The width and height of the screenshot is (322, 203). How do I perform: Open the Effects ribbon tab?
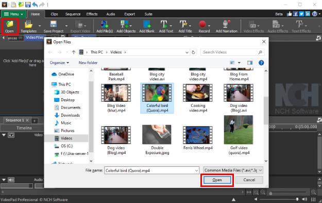point(92,14)
